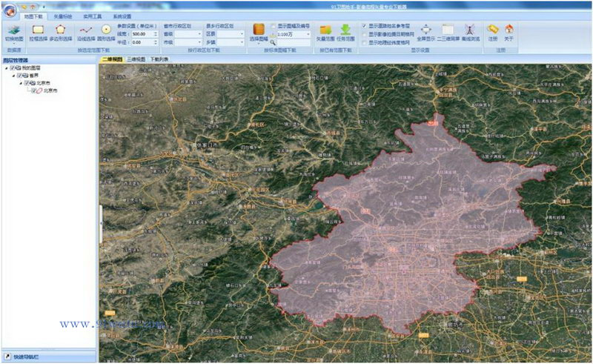The image size is (593, 364).
Task: Uncheck the 我的图层 layer checkbox
Action: (13, 68)
